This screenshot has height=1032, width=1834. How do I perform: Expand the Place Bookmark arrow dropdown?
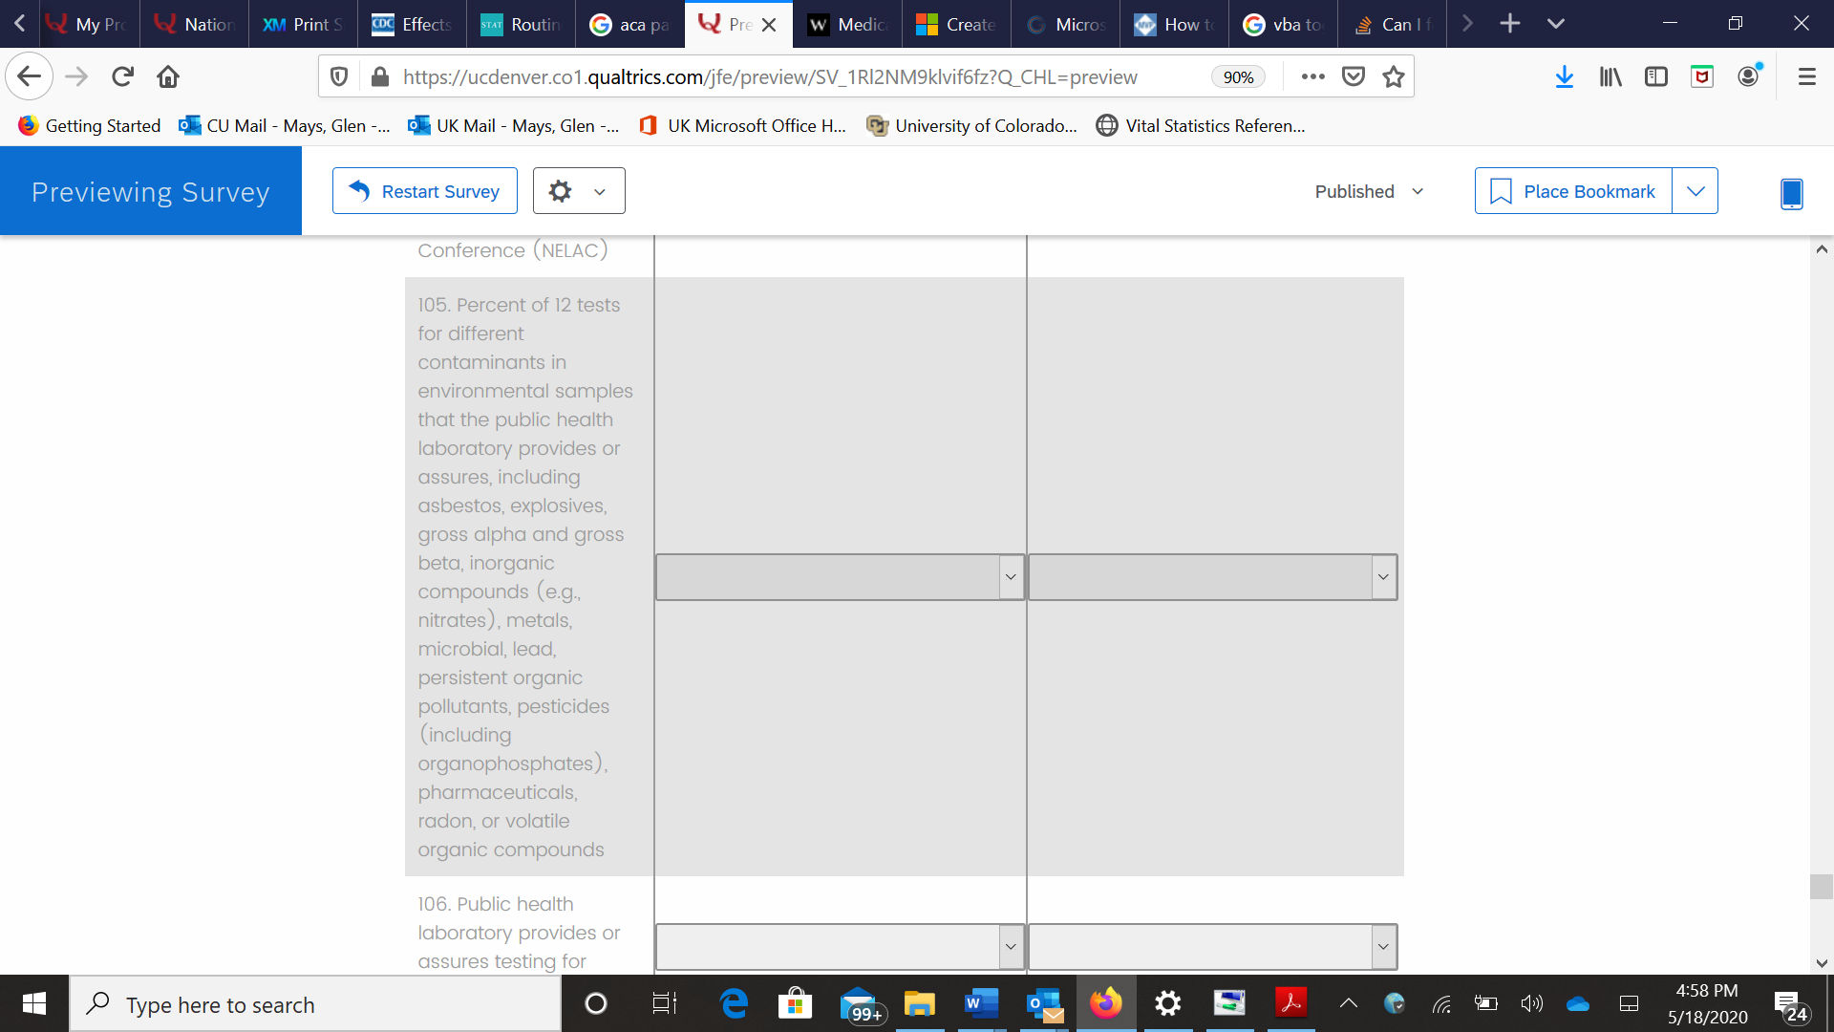[1695, 191]
